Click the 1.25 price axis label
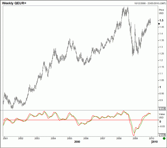Screen dimensions: 167x148 162,54
